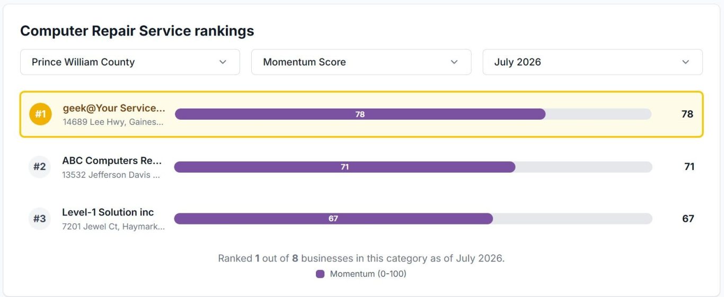Click the purple 78 momentum bar
Screen dimensions: 724x297
(360, 114)
